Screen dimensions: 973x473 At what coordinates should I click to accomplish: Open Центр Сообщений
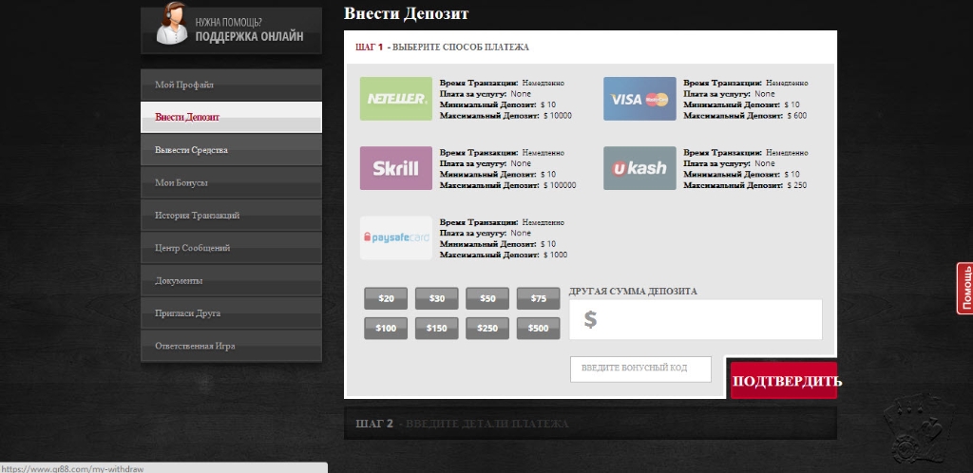tap(231, 248)
